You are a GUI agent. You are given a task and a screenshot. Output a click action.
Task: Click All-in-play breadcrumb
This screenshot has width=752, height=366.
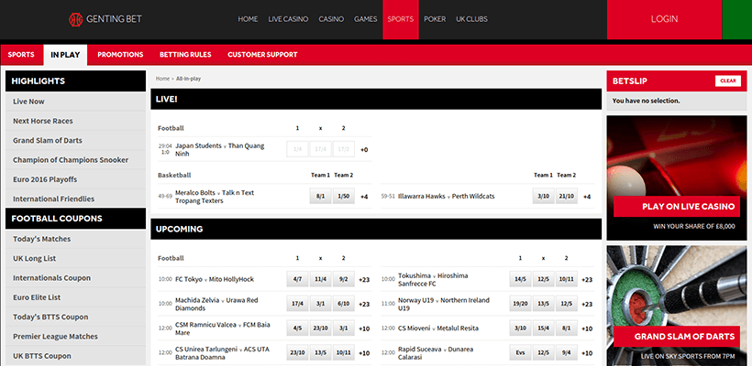click(x=189, y=79)
